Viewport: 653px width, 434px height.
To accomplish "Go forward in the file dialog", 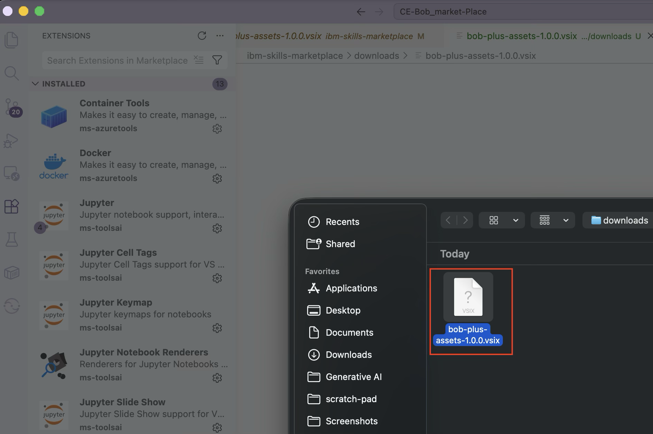I will pos(466,220).
